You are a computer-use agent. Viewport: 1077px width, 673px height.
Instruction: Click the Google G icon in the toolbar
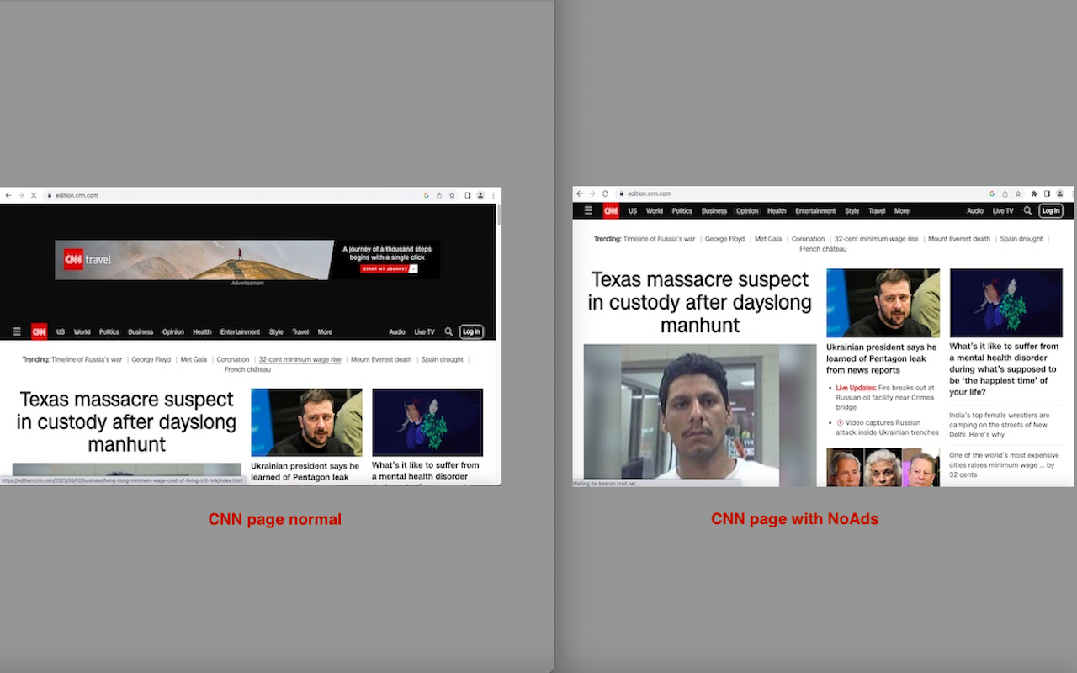click(991, 193)
